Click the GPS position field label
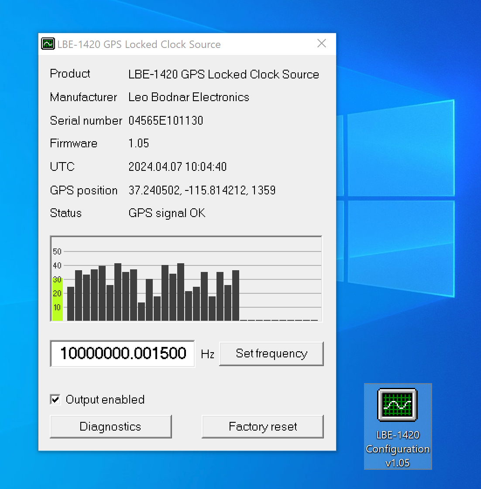The height and width of the screenshot is (489, 481). [x=84, y=190]
